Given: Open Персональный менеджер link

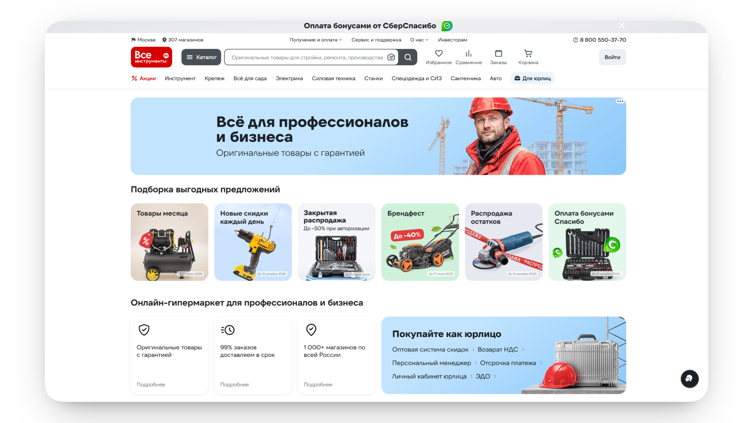Looking at the screenshot, I should click(x=434, y=363).
